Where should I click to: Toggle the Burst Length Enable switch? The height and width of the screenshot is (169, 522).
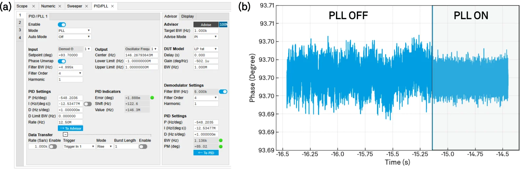coord(143,147)
